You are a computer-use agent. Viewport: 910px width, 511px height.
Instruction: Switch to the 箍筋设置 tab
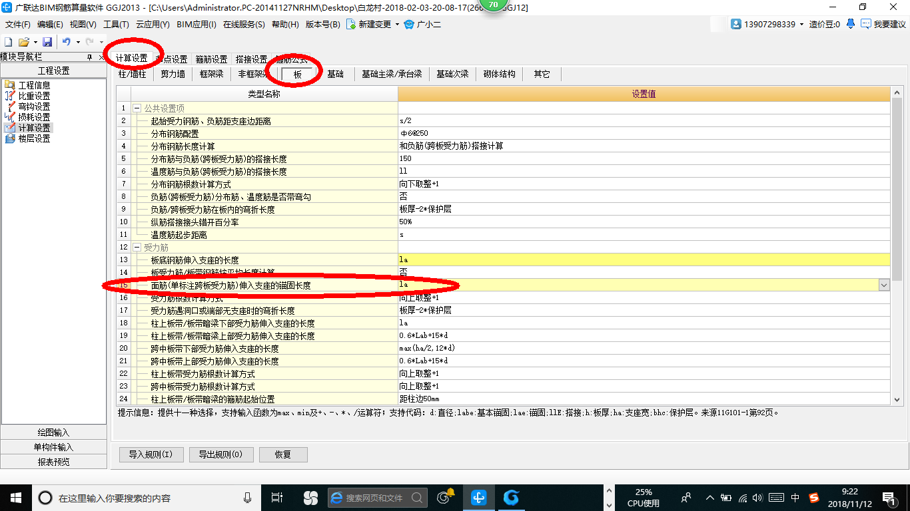211,59
